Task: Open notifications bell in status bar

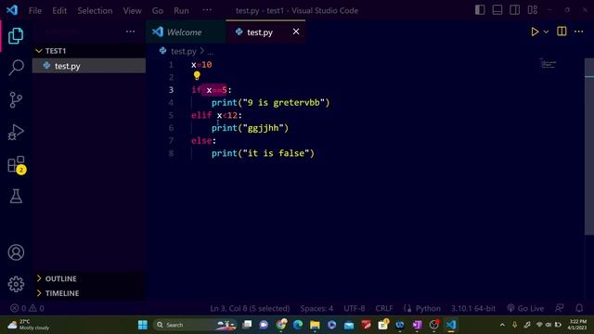Action: [x=579, y=308]
